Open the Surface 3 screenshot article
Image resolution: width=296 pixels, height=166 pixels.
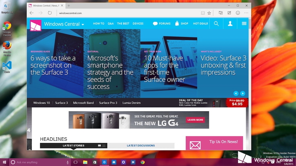click(x=53, y=65)
